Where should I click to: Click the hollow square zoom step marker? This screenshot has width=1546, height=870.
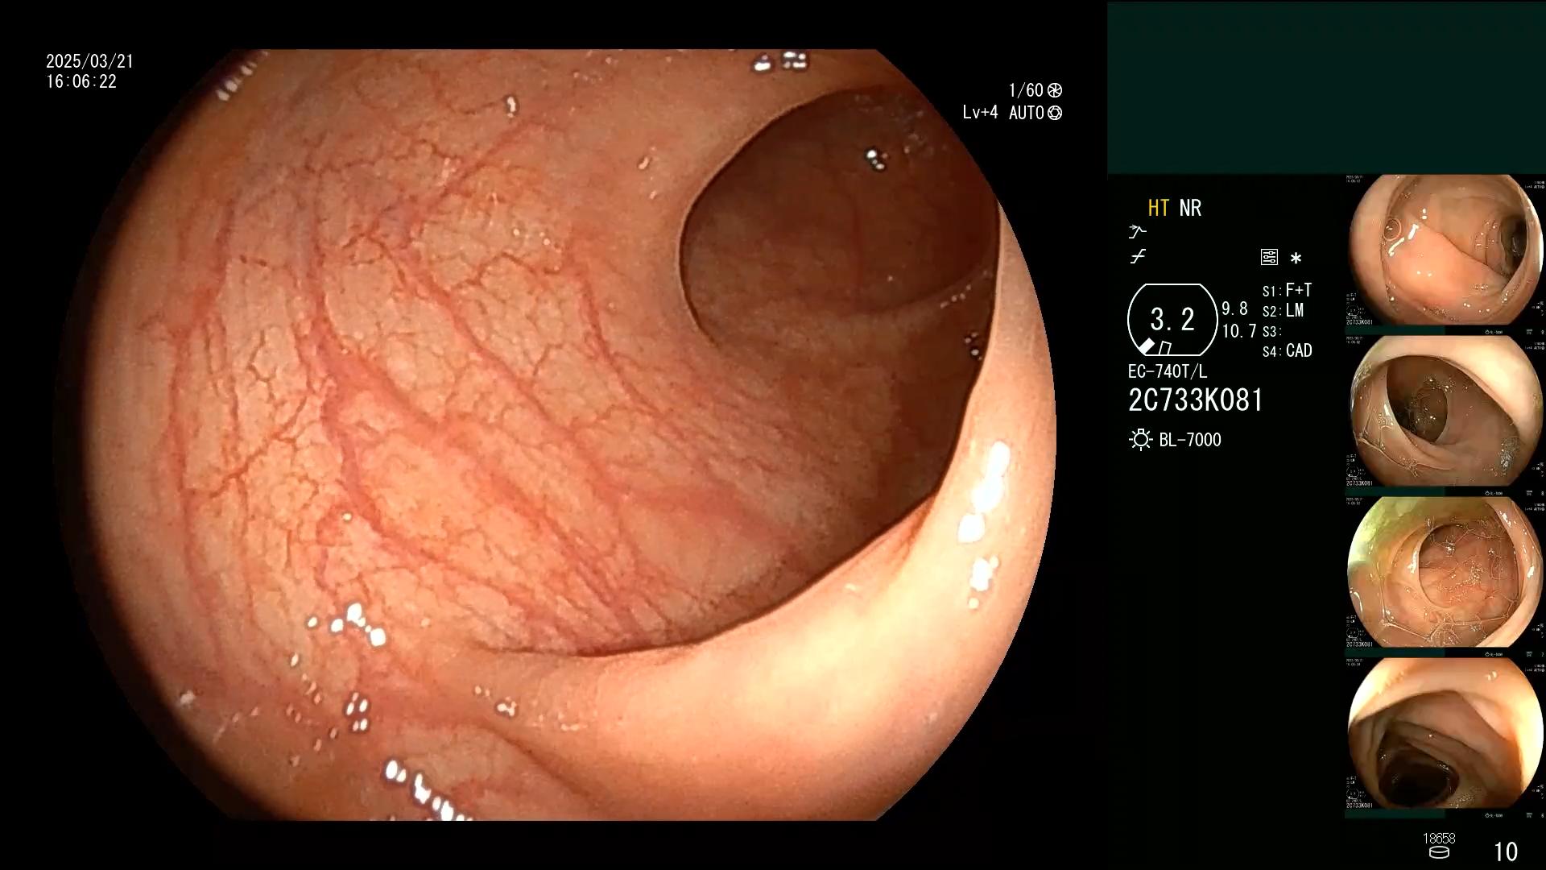coord(1165,348)
